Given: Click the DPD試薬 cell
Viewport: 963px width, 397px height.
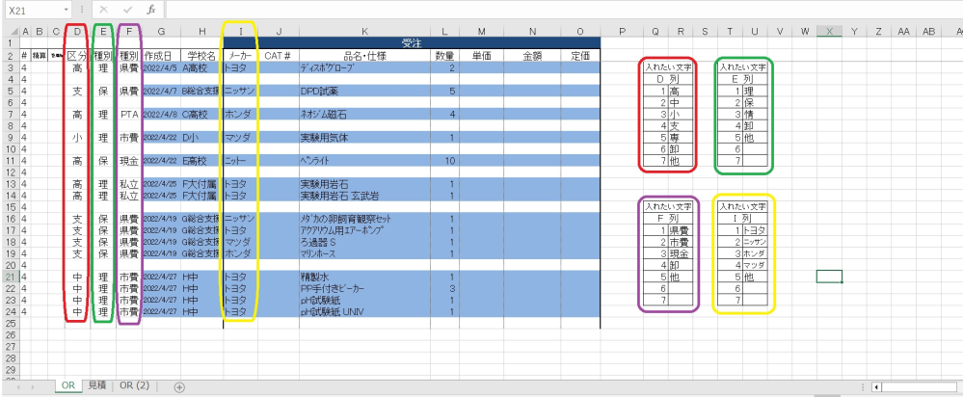Looking at the screenshot, I should click(364, 91).
